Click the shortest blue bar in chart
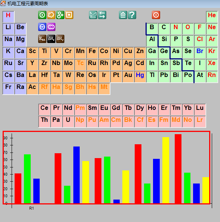Viewport: 220px width, 222px height. [116, 201]
